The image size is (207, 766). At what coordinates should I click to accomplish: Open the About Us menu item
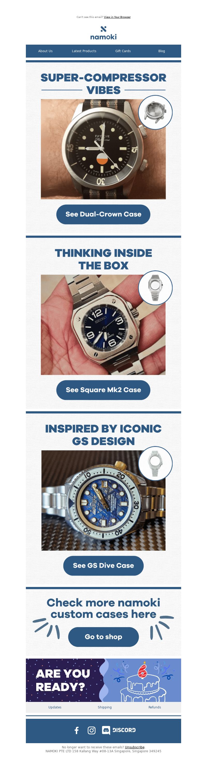[x=45, y=51]
